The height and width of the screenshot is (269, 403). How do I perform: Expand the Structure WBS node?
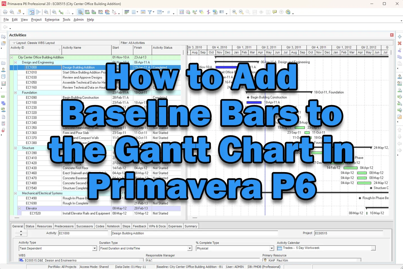pyautogui.click(x=15, y=148)
